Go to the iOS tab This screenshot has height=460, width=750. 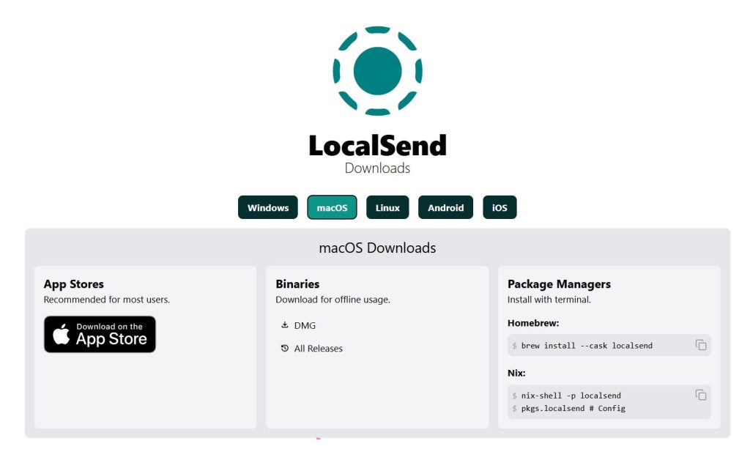pyautogui.click(x=500, y=207)
